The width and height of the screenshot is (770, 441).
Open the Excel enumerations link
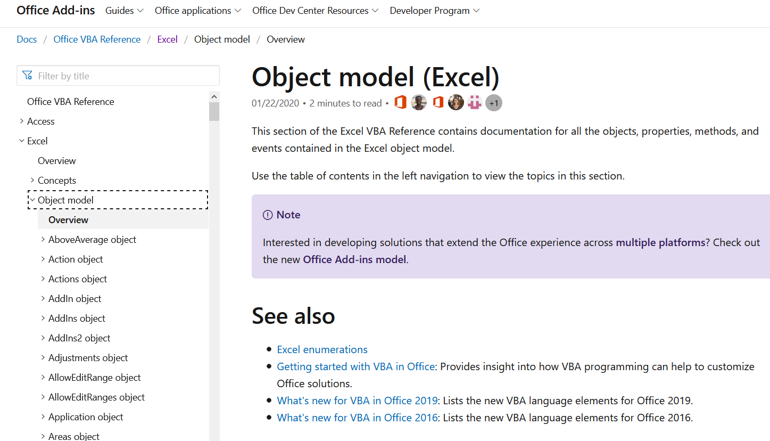[x=322, y=349]
